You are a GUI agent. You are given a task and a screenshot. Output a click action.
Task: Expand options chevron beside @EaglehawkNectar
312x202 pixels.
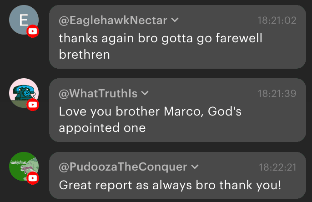(x=175, y=20)
